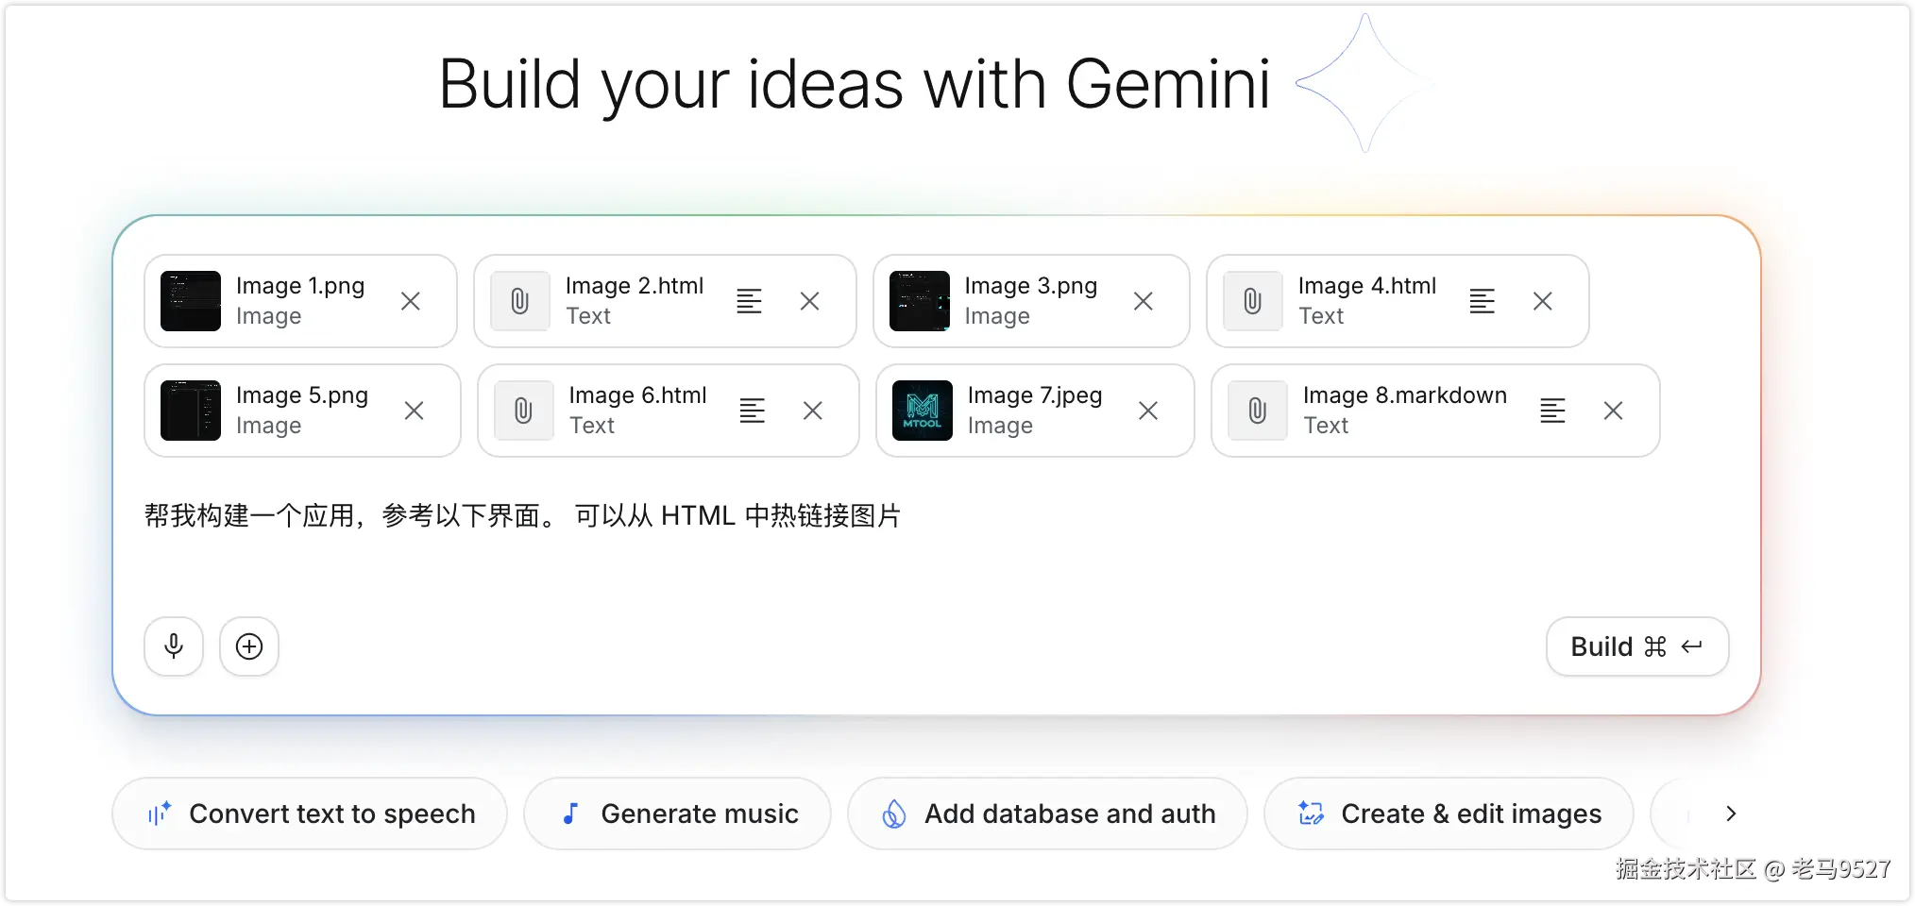Screen dimensions: 1915x906
Task: Remove the Image 1.png attachment
Action: (411, 301)
